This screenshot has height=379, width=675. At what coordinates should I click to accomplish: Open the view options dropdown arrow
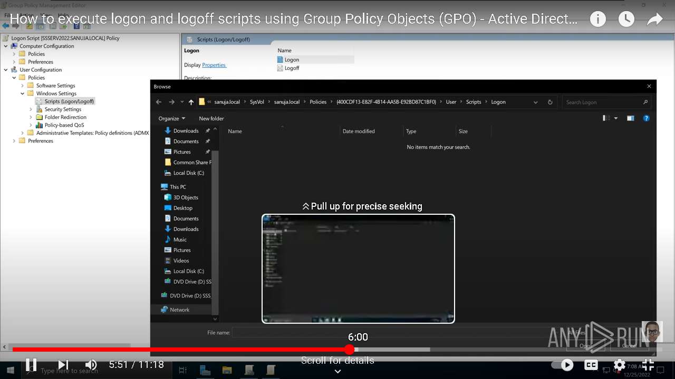[x=616, y=118]
